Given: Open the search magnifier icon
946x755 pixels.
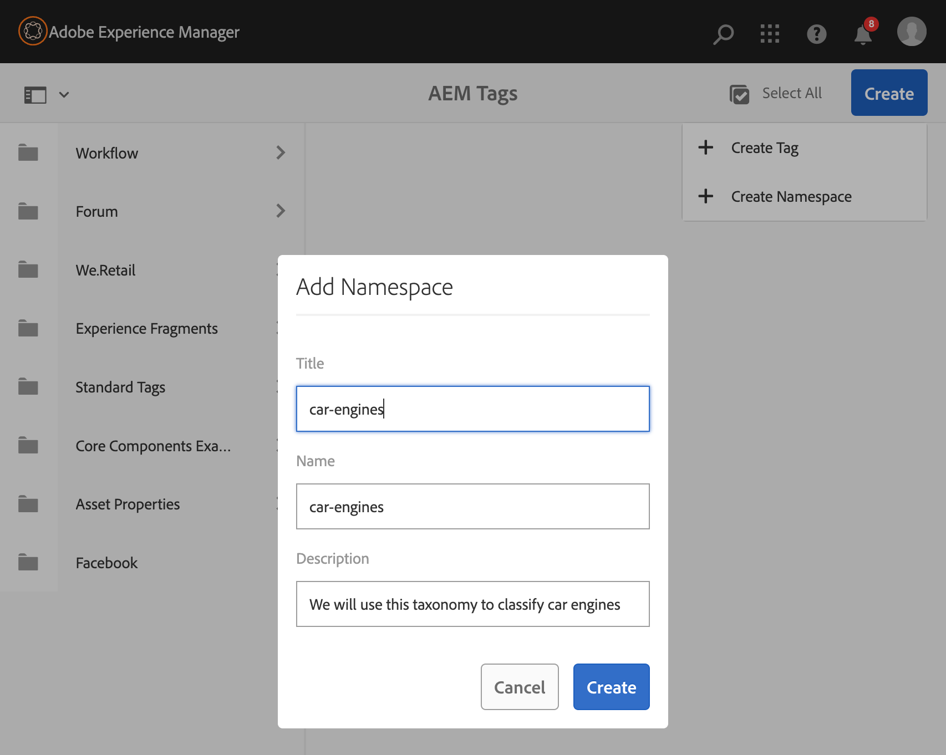Looking at the screenshot, I should click(723, 34).
